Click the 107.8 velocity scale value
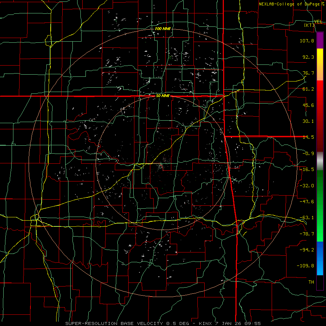The height and width of the screenshot is (326, 326). click(307, 41)
